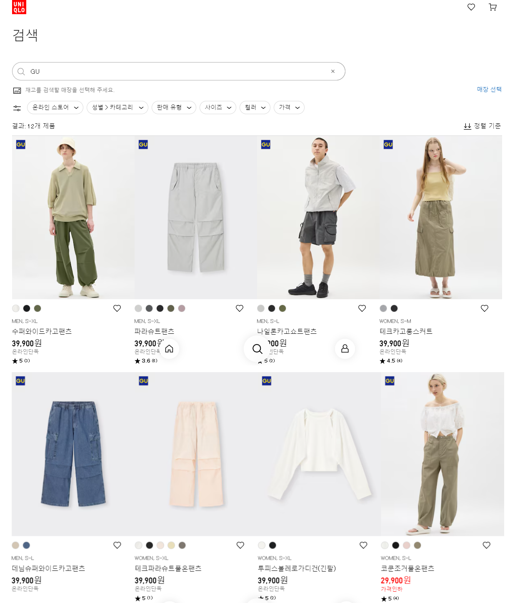Click the search magnifier in search field
510x603 pixels.
[21, 72]
